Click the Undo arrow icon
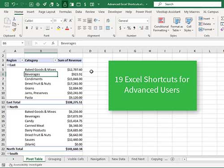The width and height of the screenshot is (224, 168). click(13, 4)
